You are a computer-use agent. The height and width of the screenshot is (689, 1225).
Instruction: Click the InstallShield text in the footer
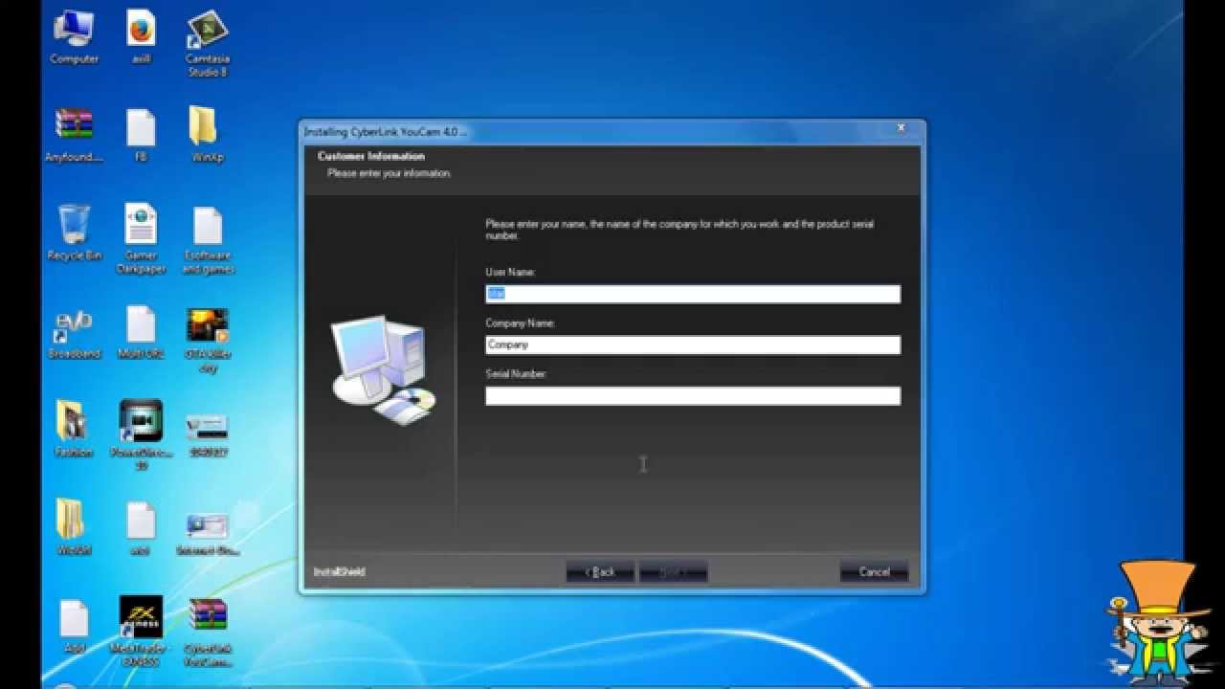(339, 572)
